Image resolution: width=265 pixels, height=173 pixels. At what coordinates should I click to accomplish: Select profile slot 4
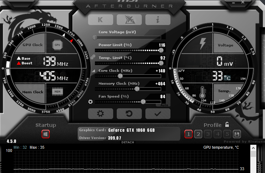tap(218, 134)
